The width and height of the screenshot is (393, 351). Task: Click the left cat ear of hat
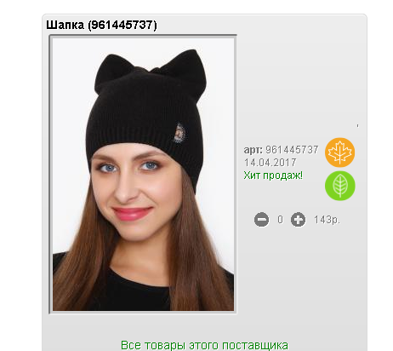pyautogui.click(x=111, y=71)
